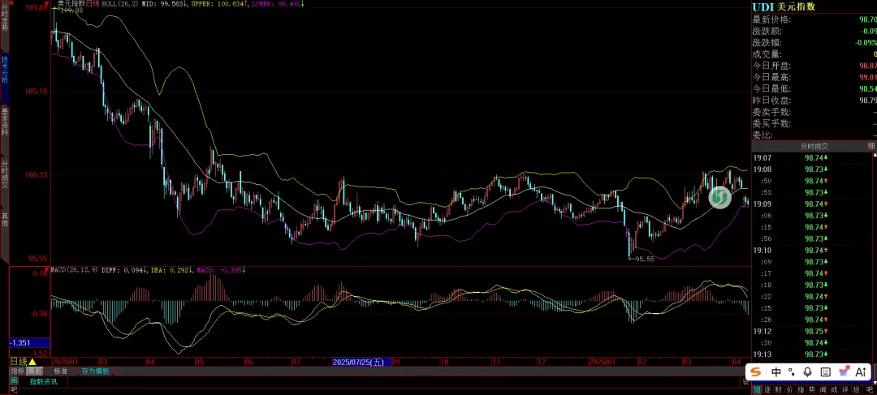Select the 势 tab in bottom right panel
Screen dimensions: 877x395
812,389
